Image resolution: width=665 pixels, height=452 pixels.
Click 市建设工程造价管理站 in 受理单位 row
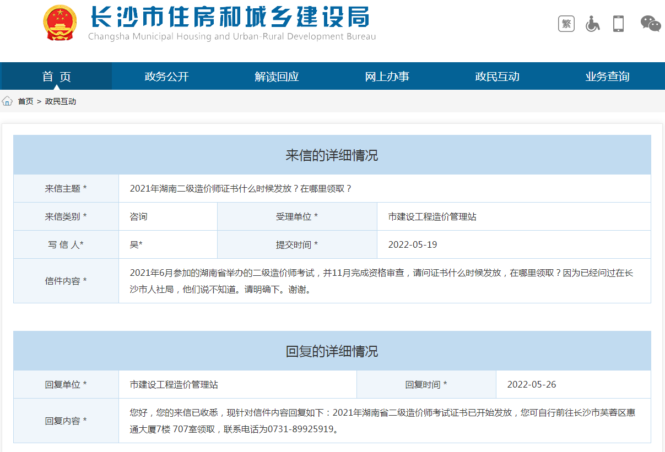pyautogui.click(x=432, y=216)
